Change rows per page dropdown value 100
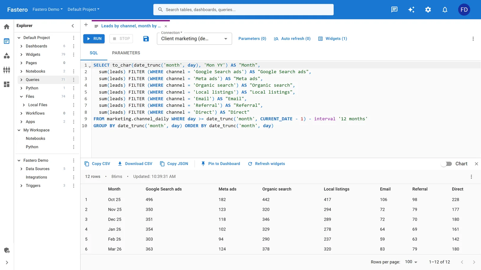This screenshot has width=481, height=270. pyautogui.click(x=411, y=262)
